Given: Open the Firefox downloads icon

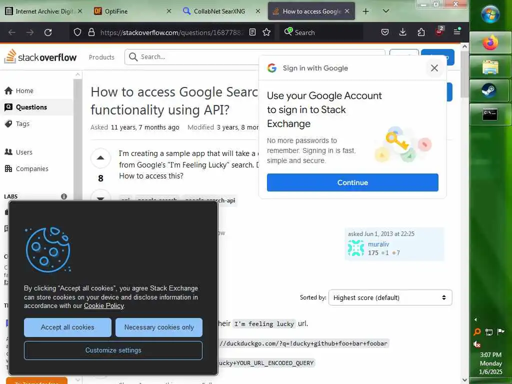Looking at the screenshot, I should [x=402, y=32].
